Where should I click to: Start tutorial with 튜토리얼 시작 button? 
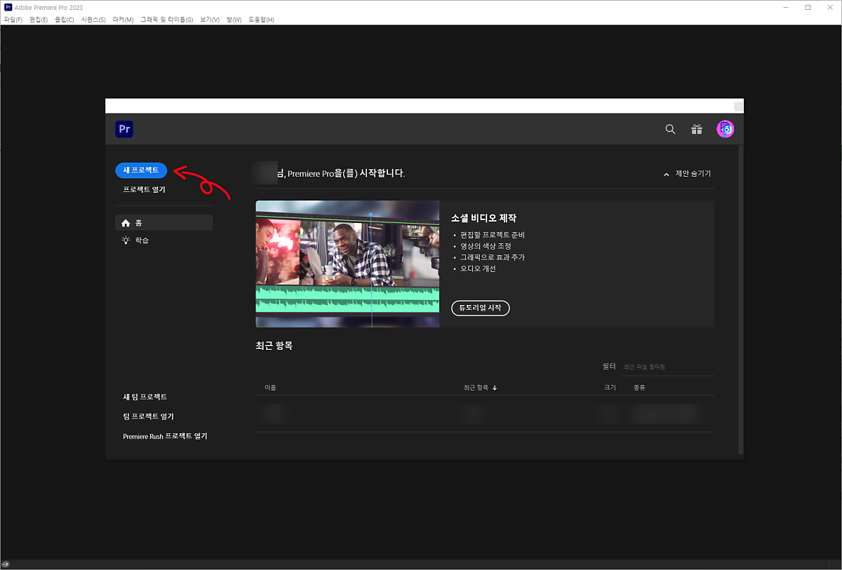click(x=480, y=308)
